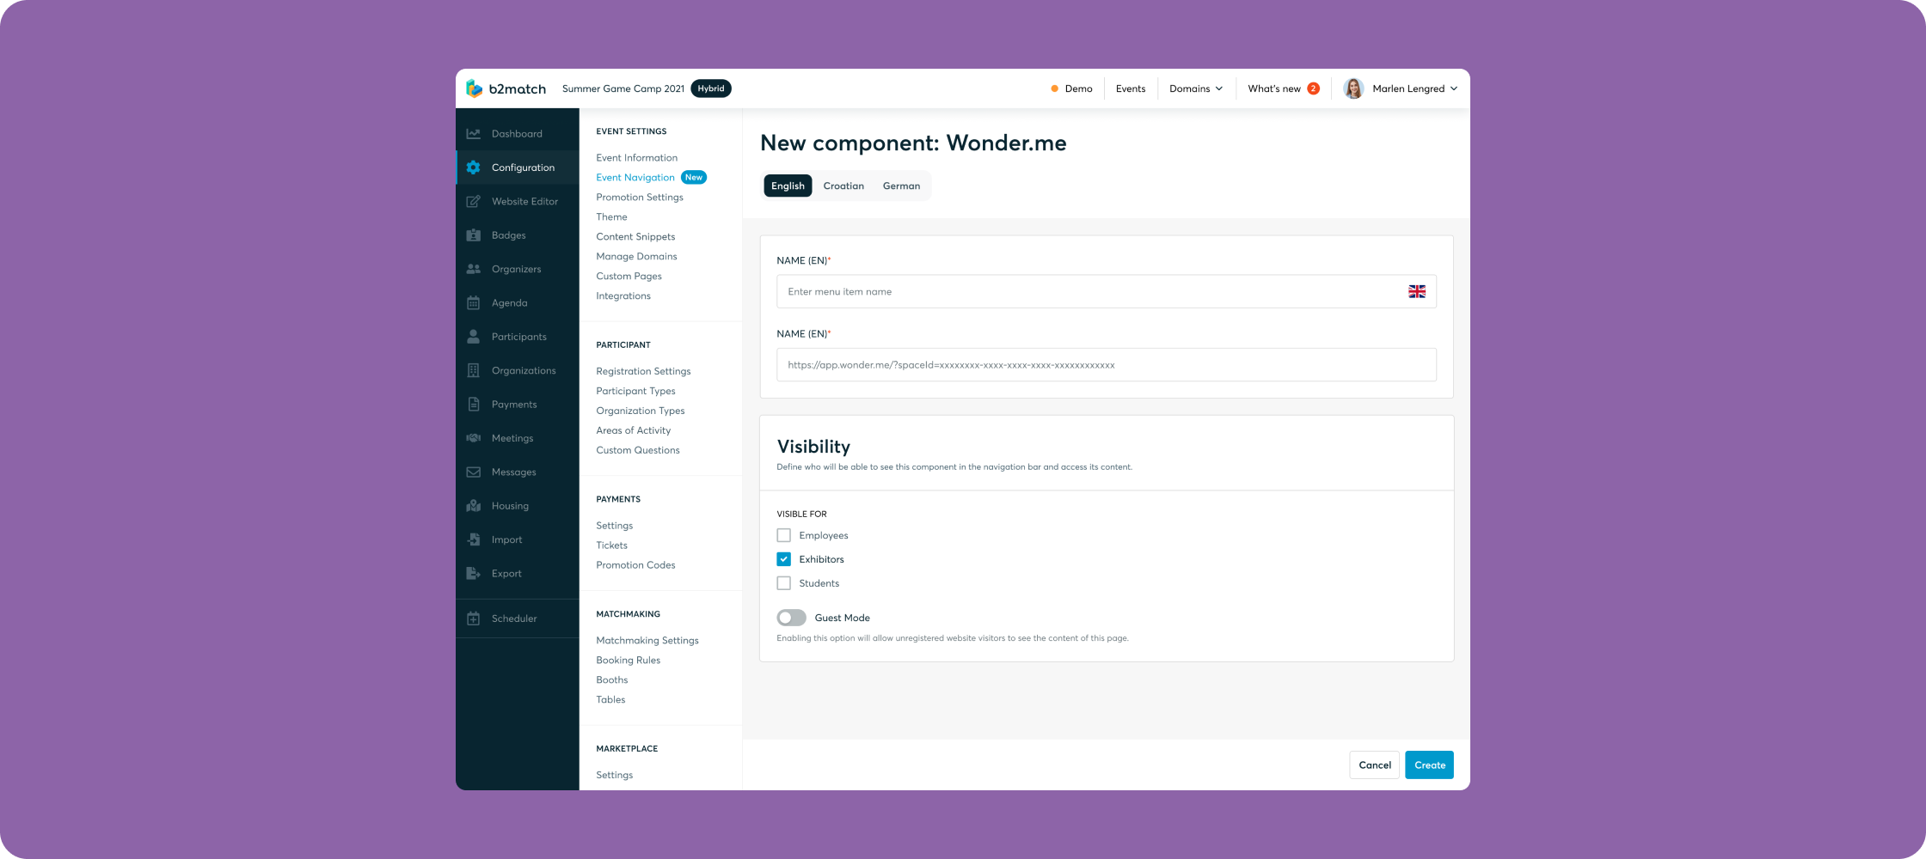Check the Employees checkbox

pyautogui.click(x=783, y=535)
